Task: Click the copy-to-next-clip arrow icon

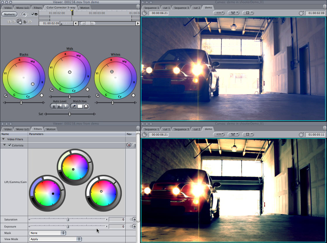Action: (25, 21)
